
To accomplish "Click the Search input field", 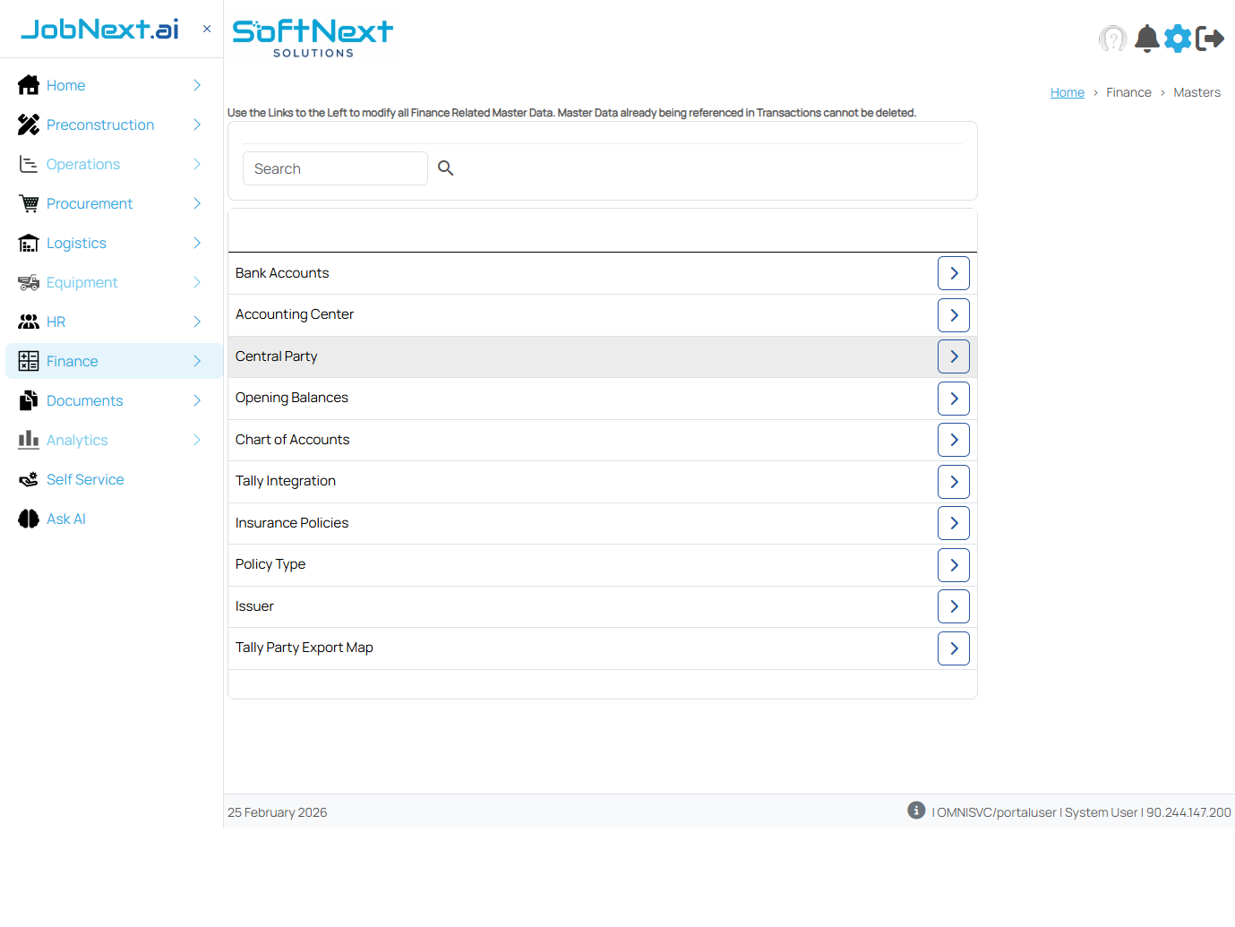I will [335, 168].
